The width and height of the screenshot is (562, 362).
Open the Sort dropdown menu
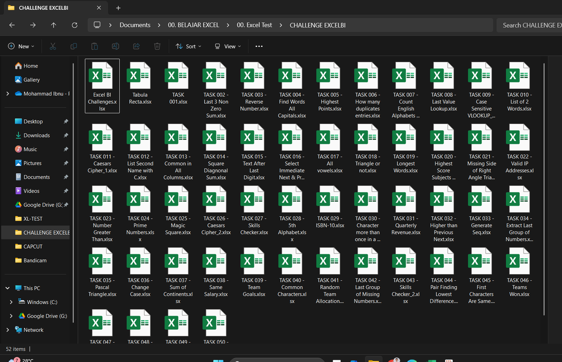188,46
